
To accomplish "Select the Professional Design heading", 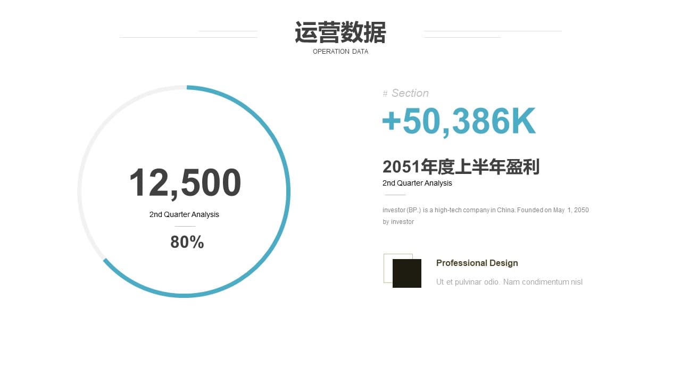I will pyautogui.click(x=477, y=263).
